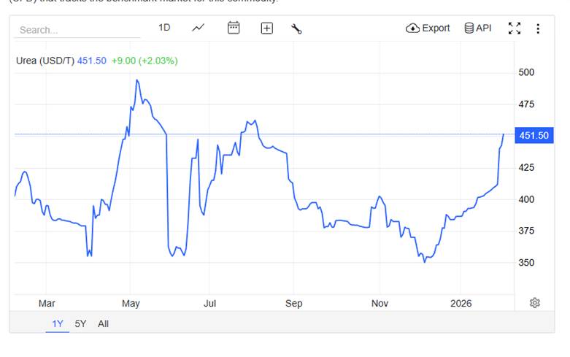Click the 400 y-axis label
The image size is (570, 357).
[x=526, y=199]
